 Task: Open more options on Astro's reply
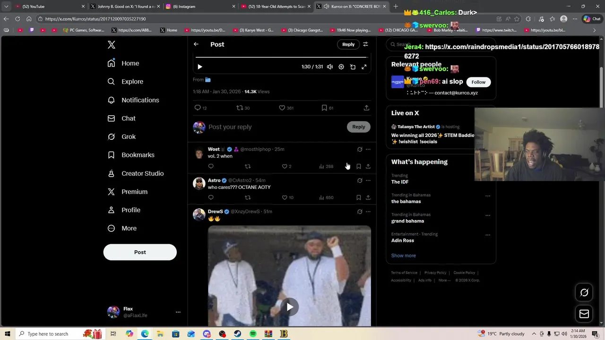[368, 180]
